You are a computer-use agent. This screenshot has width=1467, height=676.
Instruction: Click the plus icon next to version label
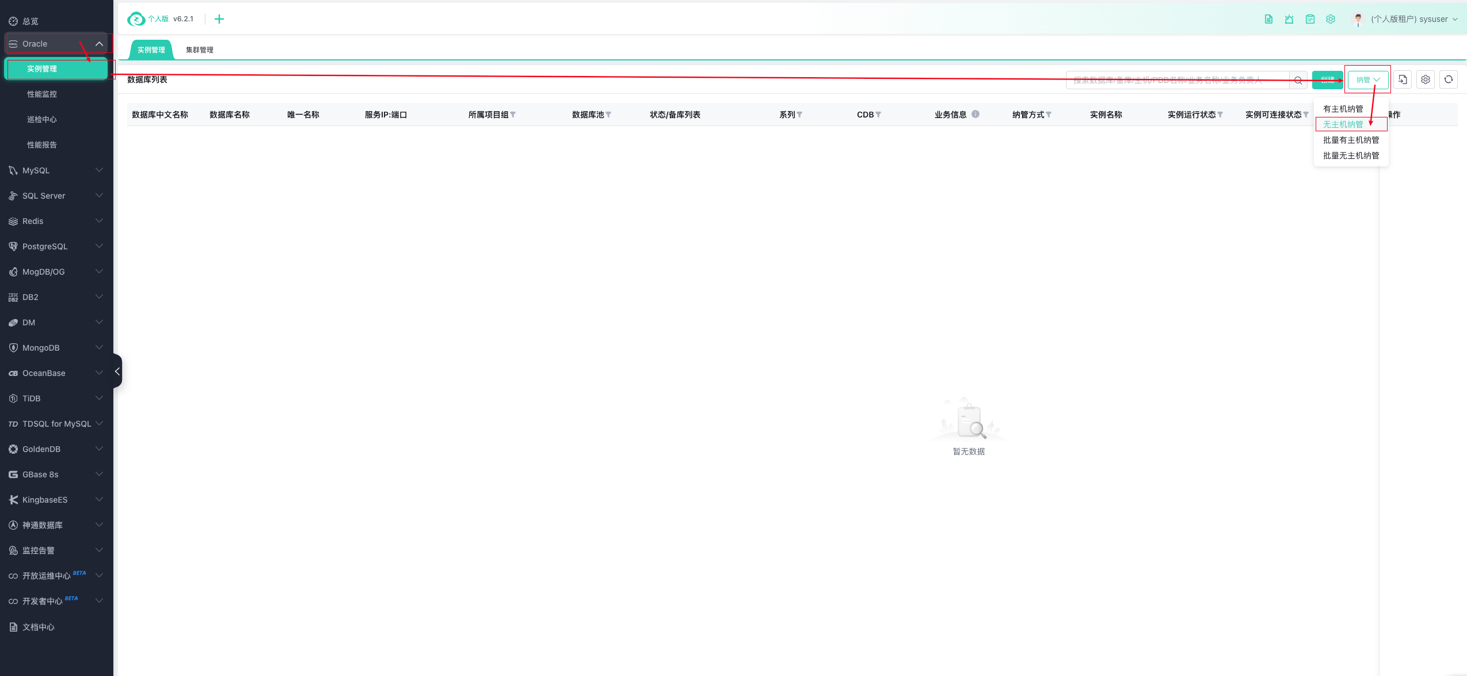pyautogui.click(x=219, y=19)
